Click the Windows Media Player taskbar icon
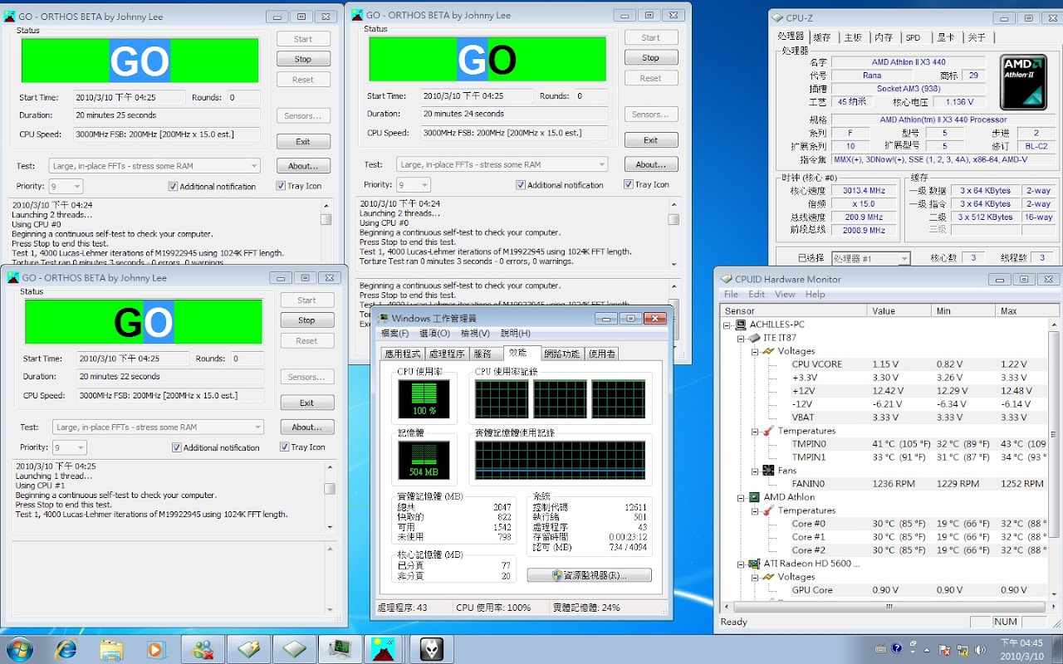 tap(157, 648)
